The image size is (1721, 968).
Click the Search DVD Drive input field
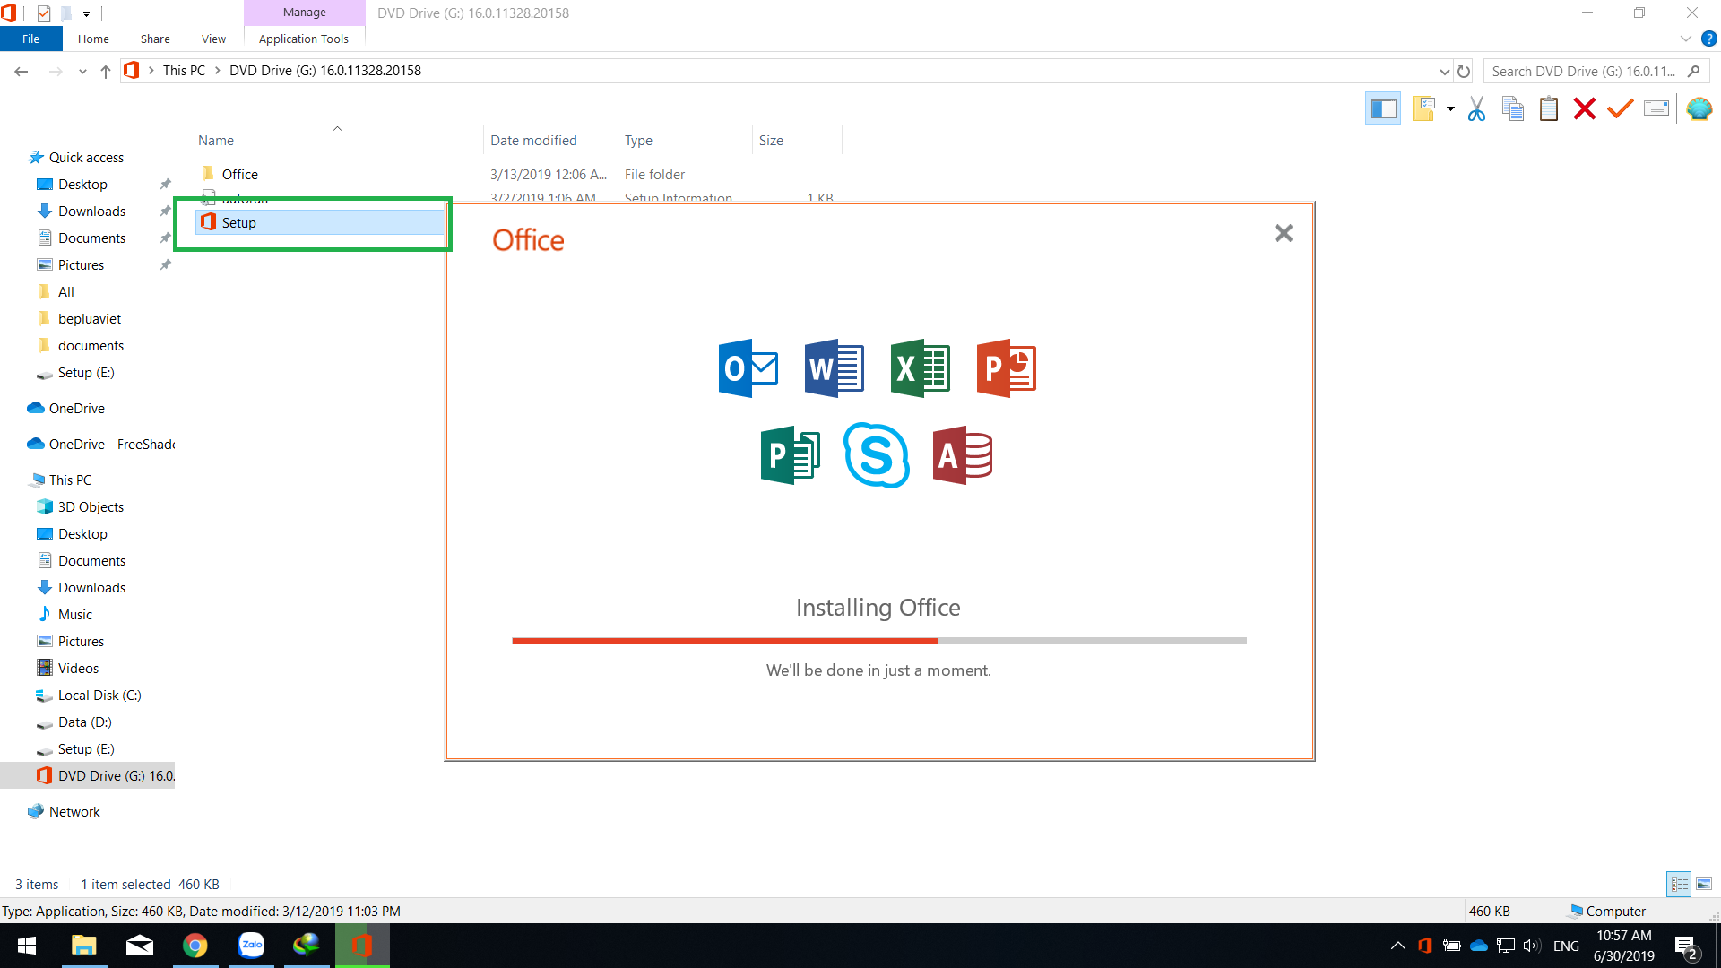(1584, 72)
